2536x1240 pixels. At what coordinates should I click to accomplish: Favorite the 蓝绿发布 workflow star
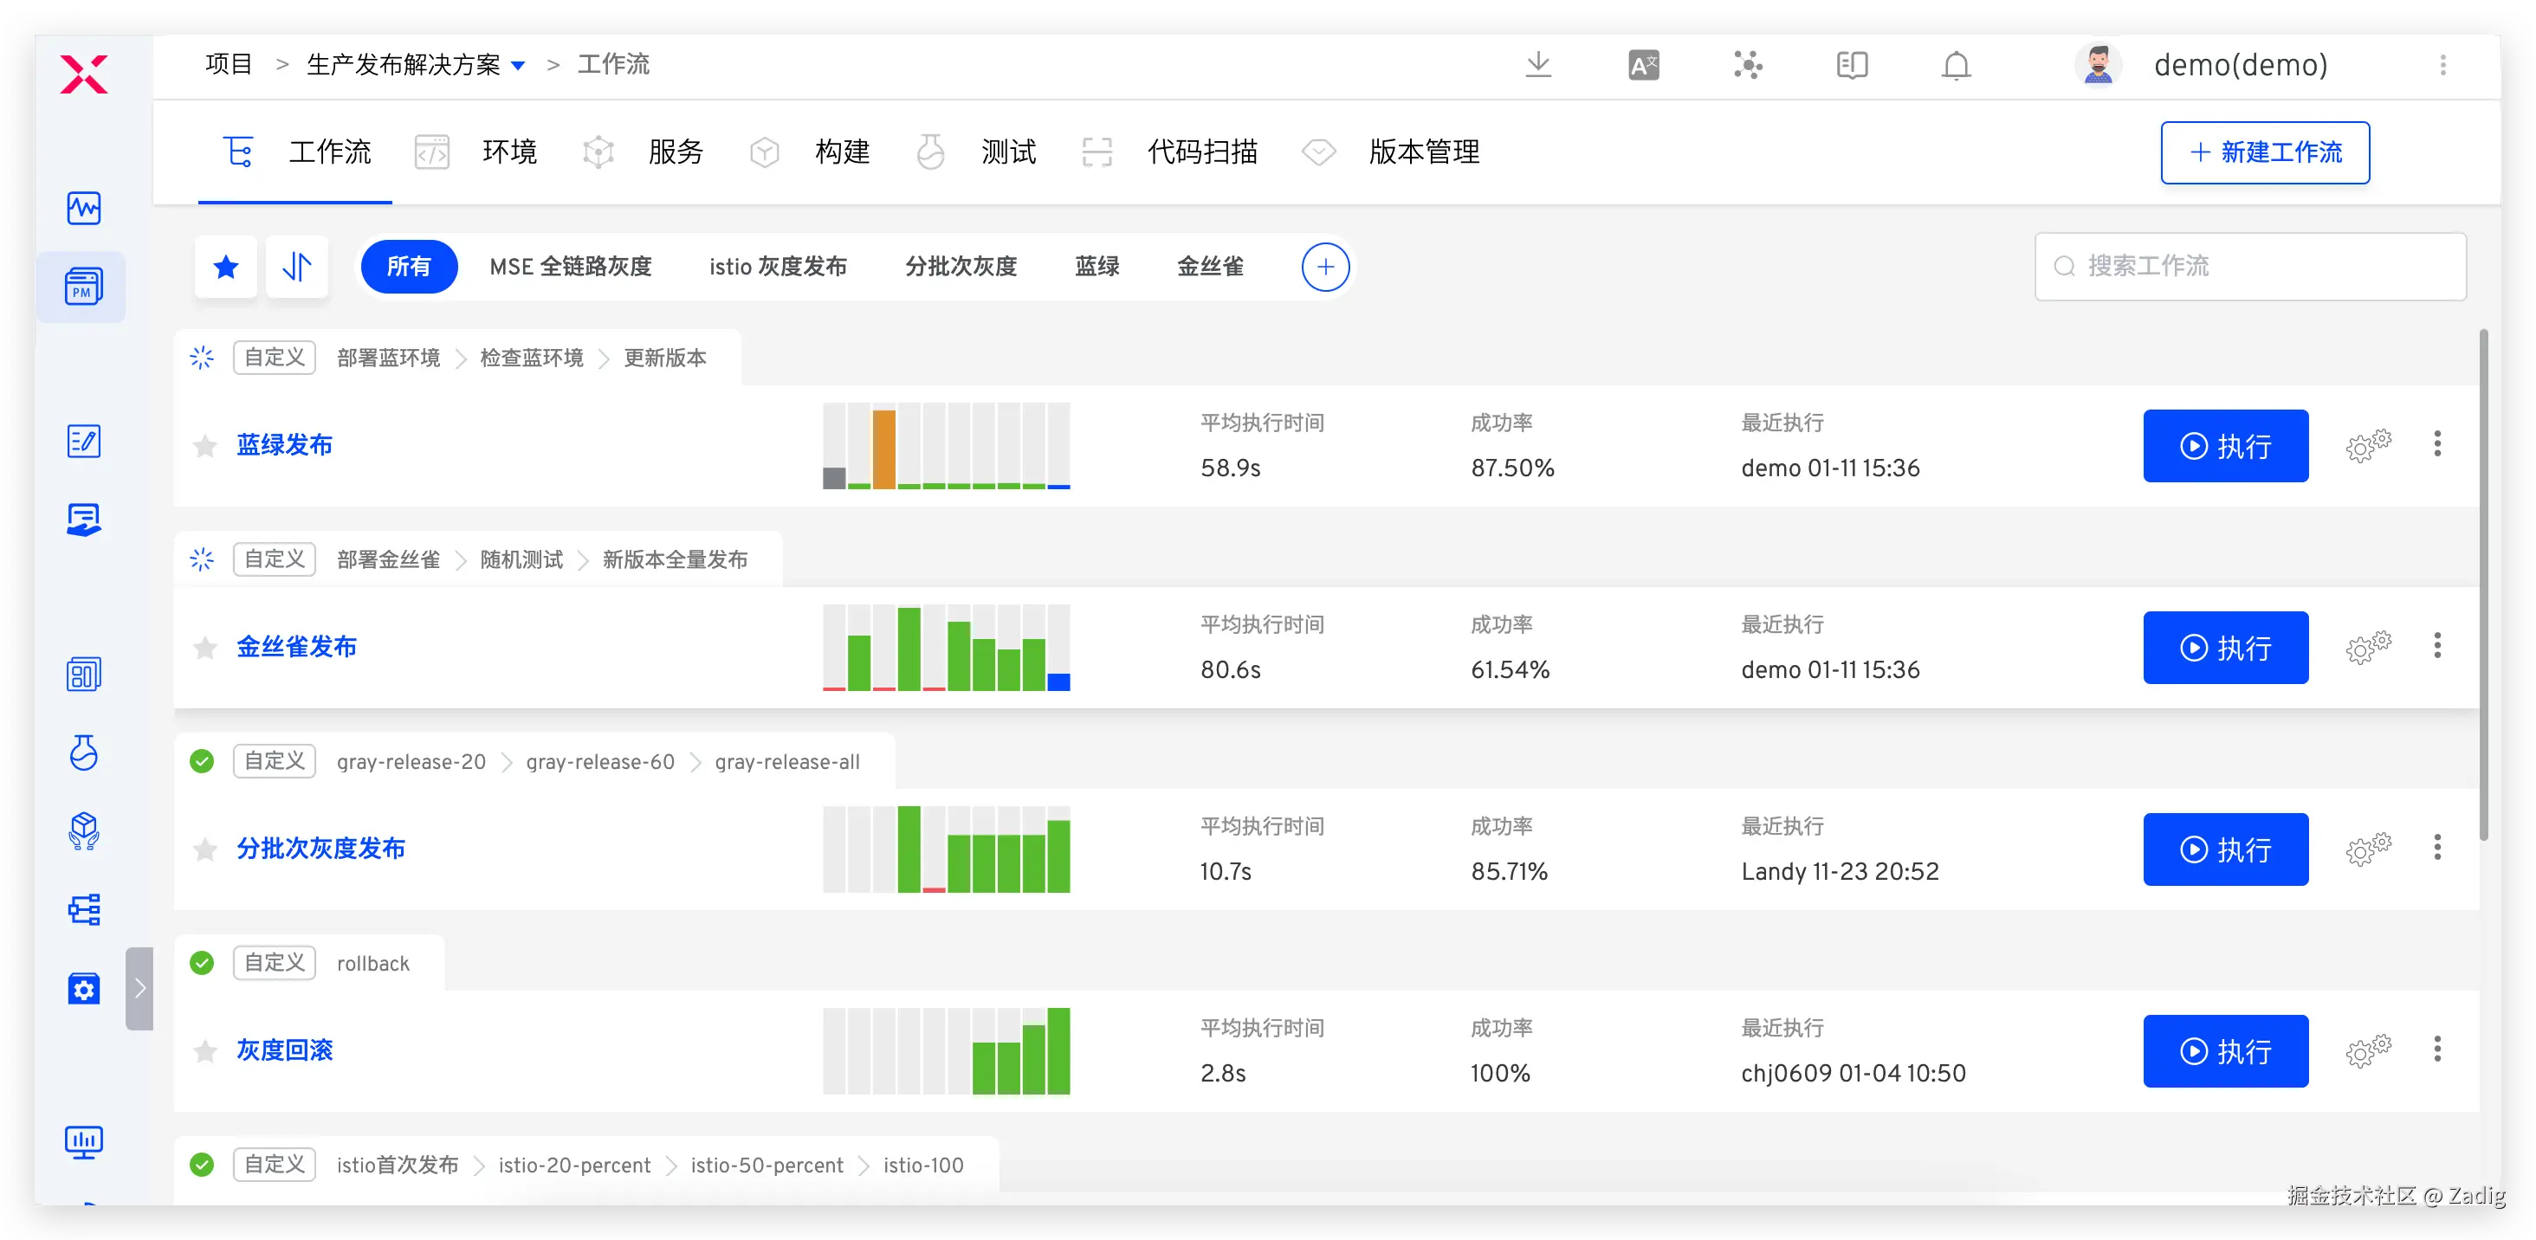tap(204, 446)
